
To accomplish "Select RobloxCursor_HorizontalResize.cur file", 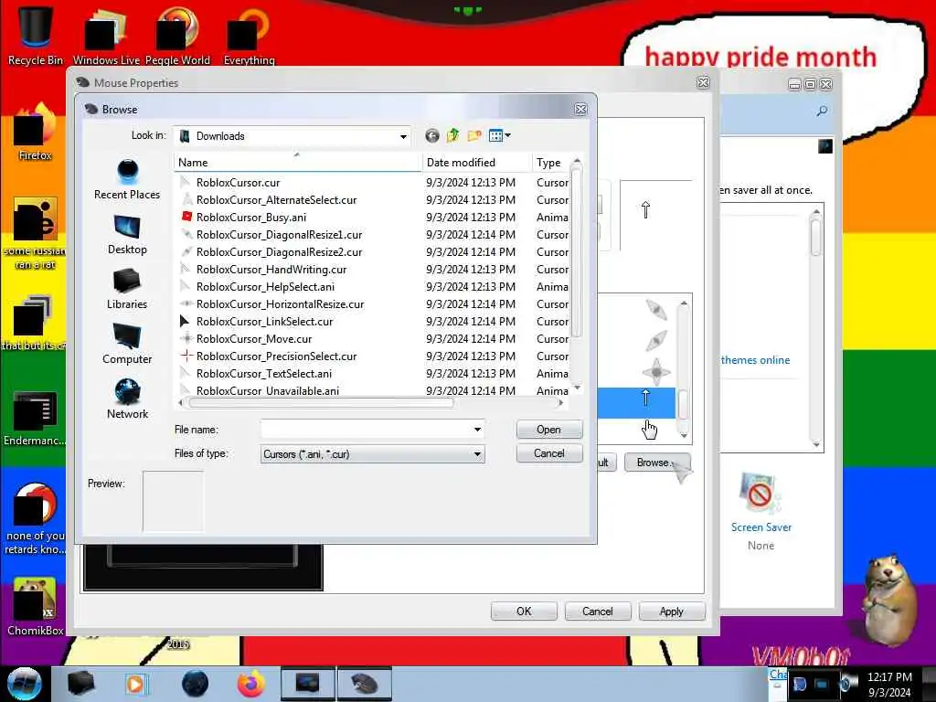I will coord(280,303).
